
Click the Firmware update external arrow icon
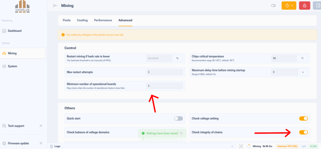[40, 143]
